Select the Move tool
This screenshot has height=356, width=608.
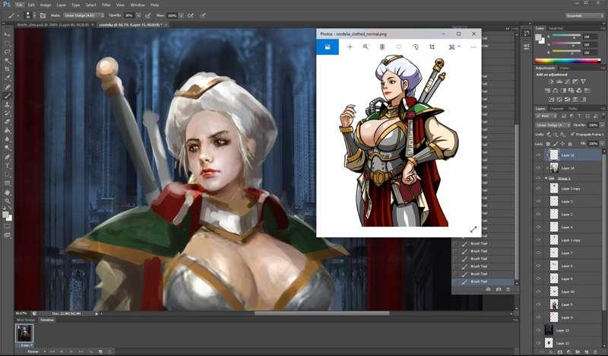tap(7, 34)
